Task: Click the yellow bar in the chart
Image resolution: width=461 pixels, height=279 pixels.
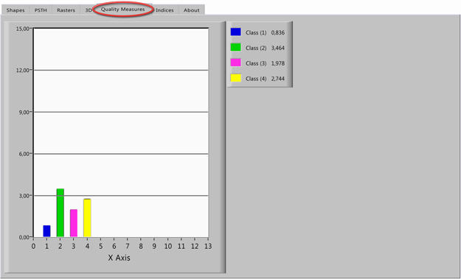Action: click(x=87, y=218)
